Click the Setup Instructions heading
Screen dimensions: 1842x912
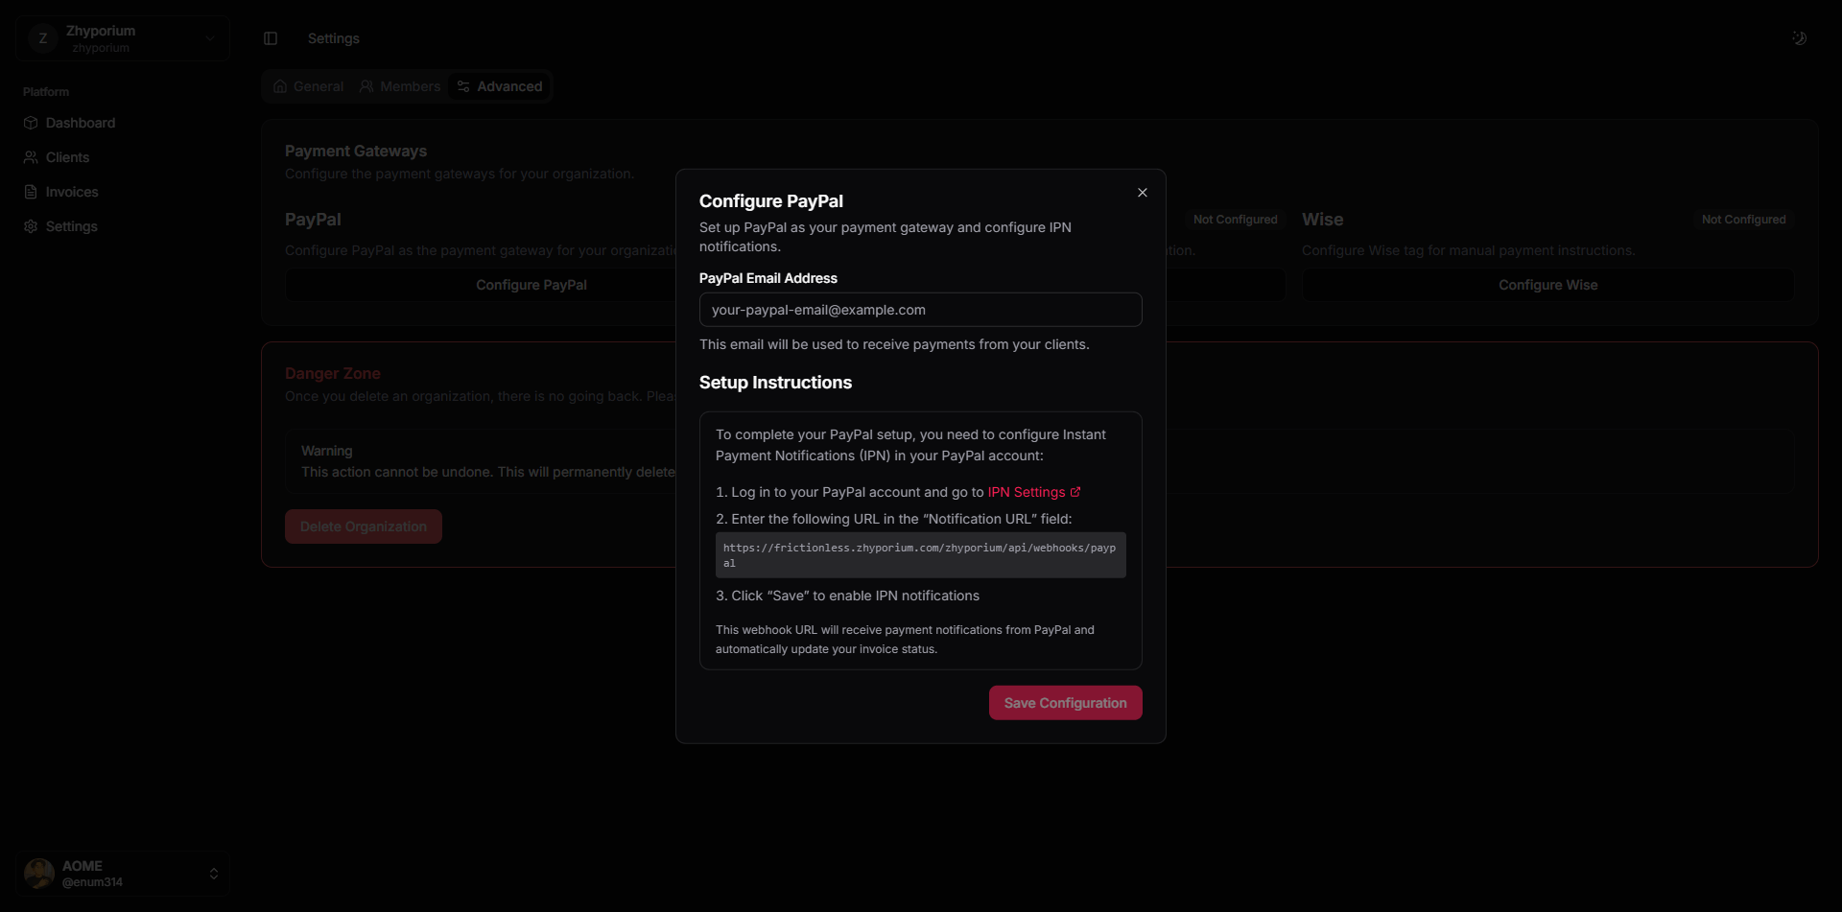tap(775, 383)
